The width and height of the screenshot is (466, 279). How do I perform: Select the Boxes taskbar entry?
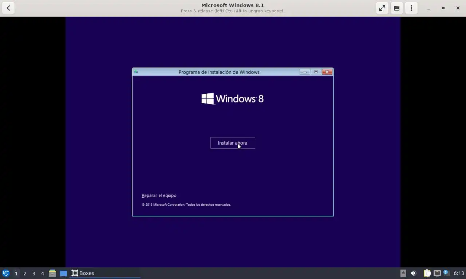[x=105, y=273]
